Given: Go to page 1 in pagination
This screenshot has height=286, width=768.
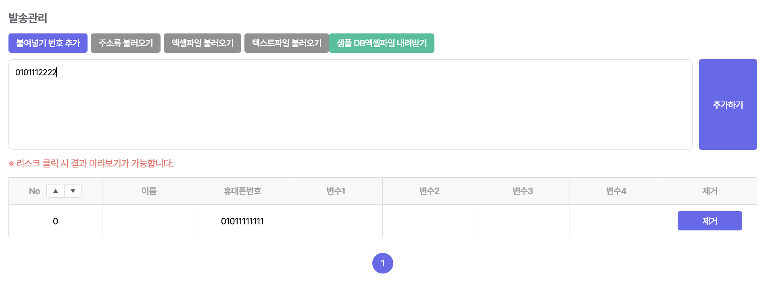Looking at the screenshot, I should pyautogui.click(x=382, y=263).
